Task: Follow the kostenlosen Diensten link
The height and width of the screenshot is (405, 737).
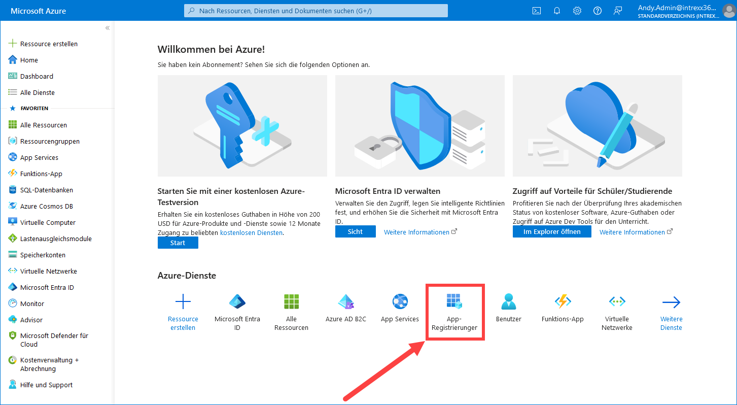Action: coord(251,232)
